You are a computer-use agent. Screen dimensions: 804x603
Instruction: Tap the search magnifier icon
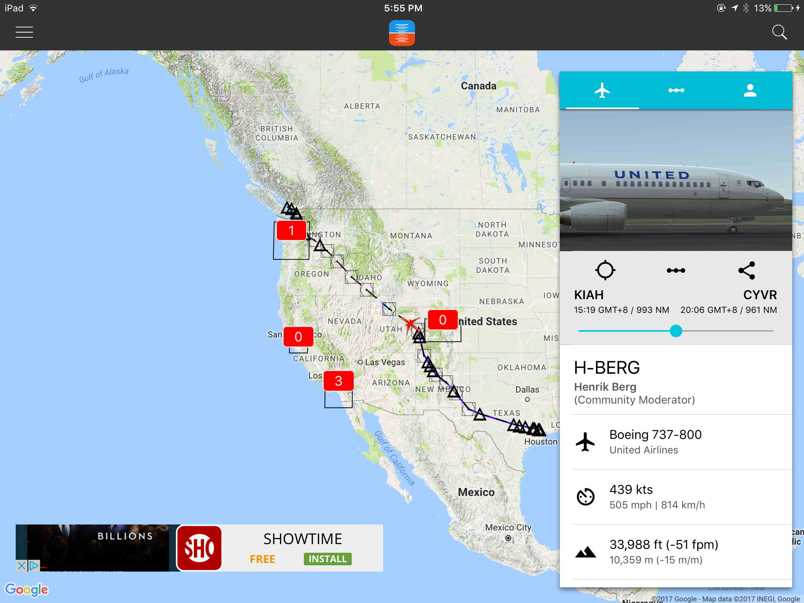pyautogui.click(x=779, y=32)
